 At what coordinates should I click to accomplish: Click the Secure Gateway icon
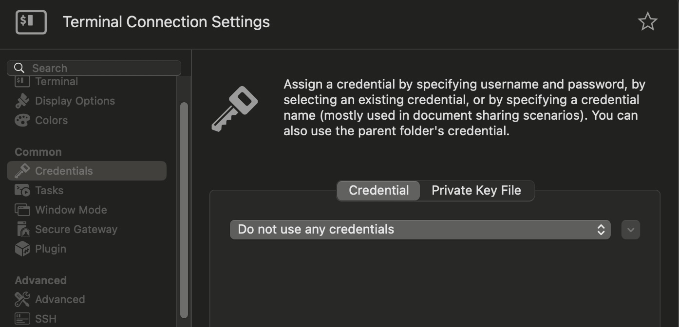(x=22, y=229)
